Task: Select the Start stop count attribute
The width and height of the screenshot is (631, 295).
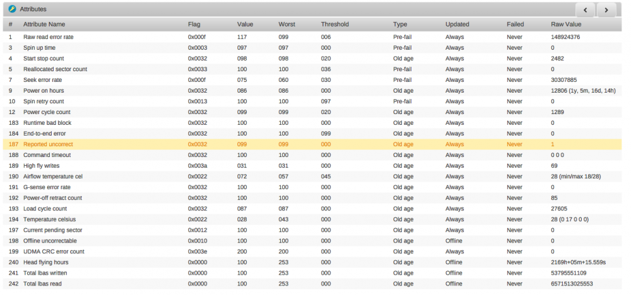Action: pos(44,58)
